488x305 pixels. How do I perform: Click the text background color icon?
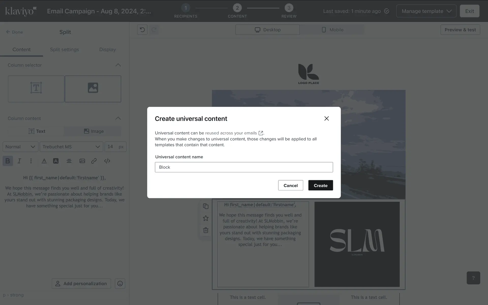pyautogui.click(x=56, y=161)
